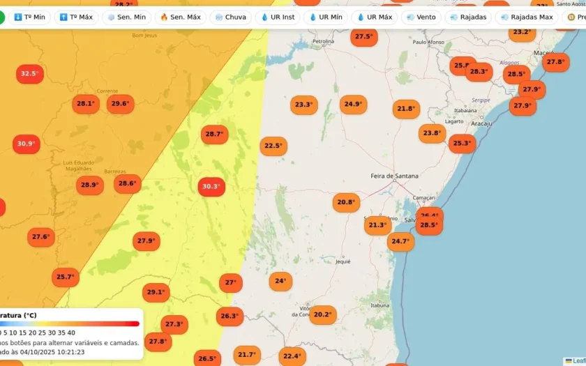Viewport: 586px width, 366px height.
Task: Click the green button at toolbar start
Action: pos(1,17)
